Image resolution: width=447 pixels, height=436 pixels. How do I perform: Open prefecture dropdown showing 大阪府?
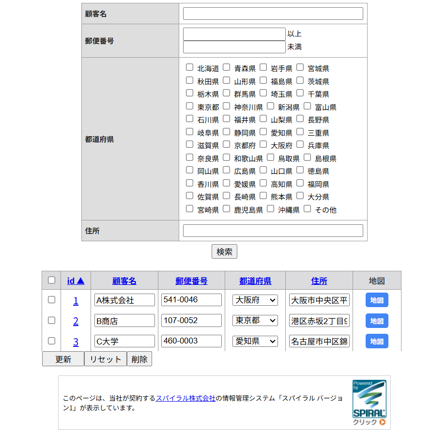pos(255,300)
